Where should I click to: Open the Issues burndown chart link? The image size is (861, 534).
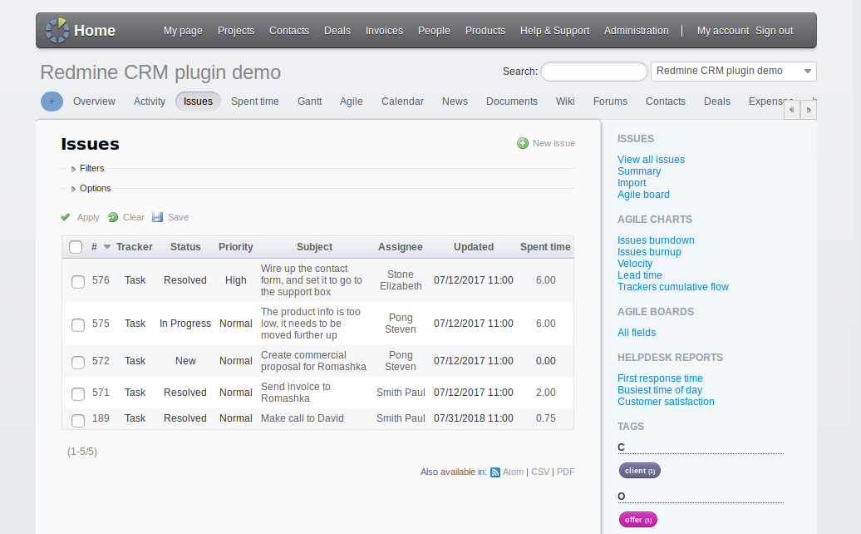(x=656, y=240)
